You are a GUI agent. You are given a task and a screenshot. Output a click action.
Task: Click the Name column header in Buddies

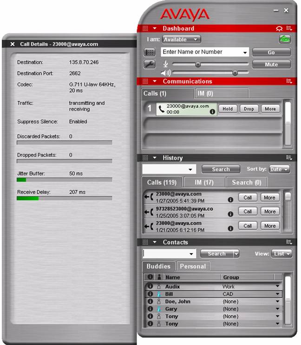point(192,277)
